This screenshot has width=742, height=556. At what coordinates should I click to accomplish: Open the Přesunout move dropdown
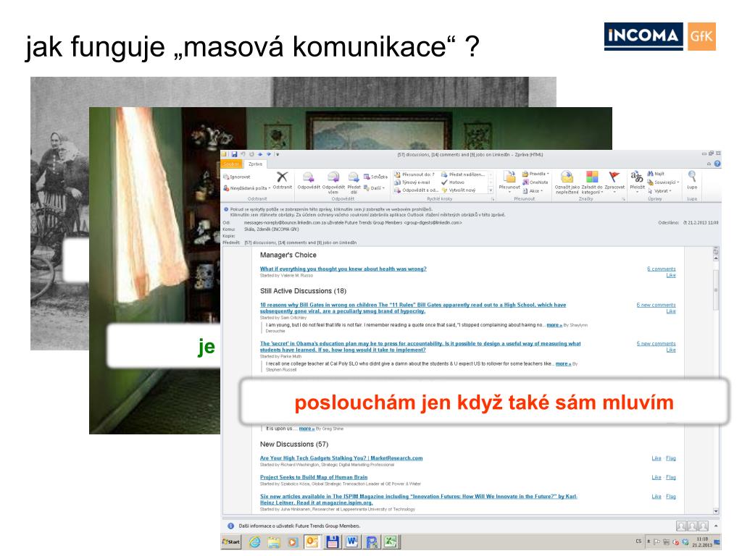509,192
